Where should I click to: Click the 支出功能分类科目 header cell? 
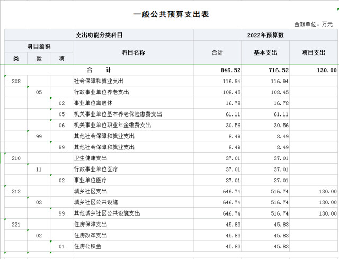pyautogui.click(x=99, y=35)
